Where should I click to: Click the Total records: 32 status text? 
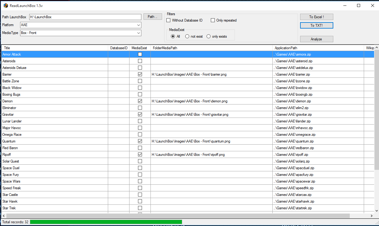[15, 222]
